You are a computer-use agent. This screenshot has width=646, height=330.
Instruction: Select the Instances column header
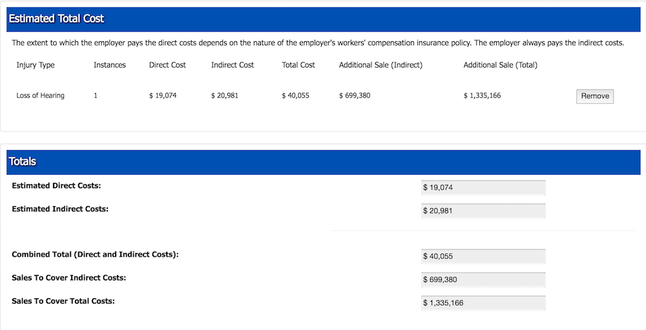110,65
